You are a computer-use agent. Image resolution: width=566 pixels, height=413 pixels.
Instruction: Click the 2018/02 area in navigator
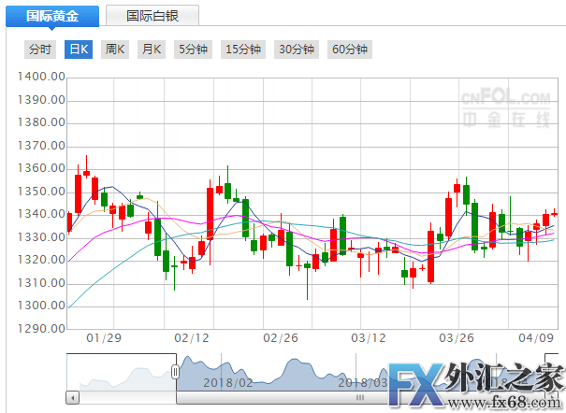(227, 381)
